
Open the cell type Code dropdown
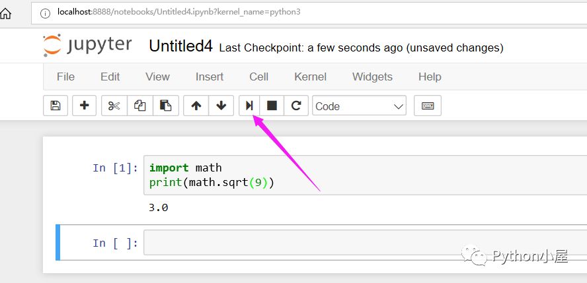(x=359, y=106)
